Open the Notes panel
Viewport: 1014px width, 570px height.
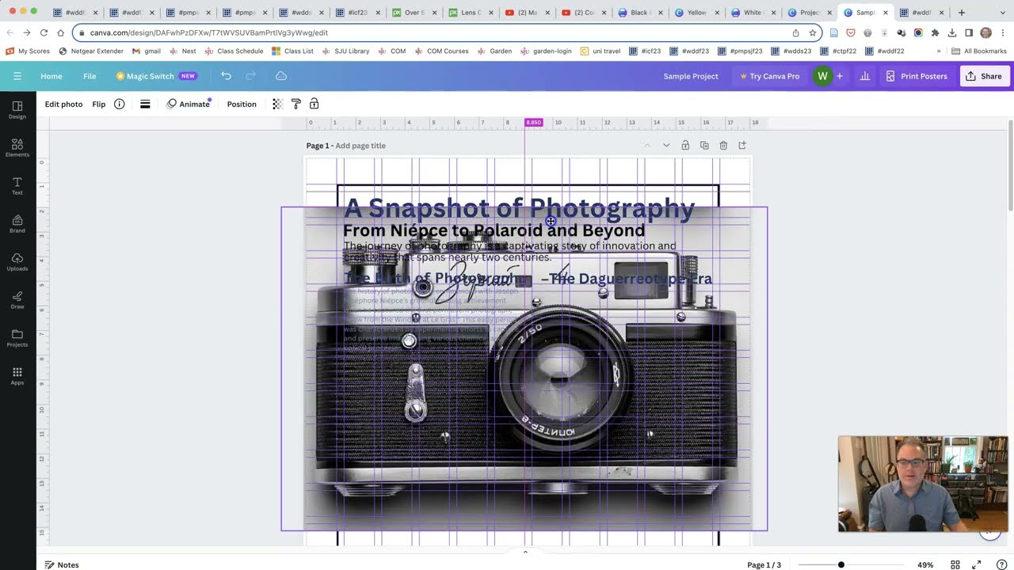point(62,564)
